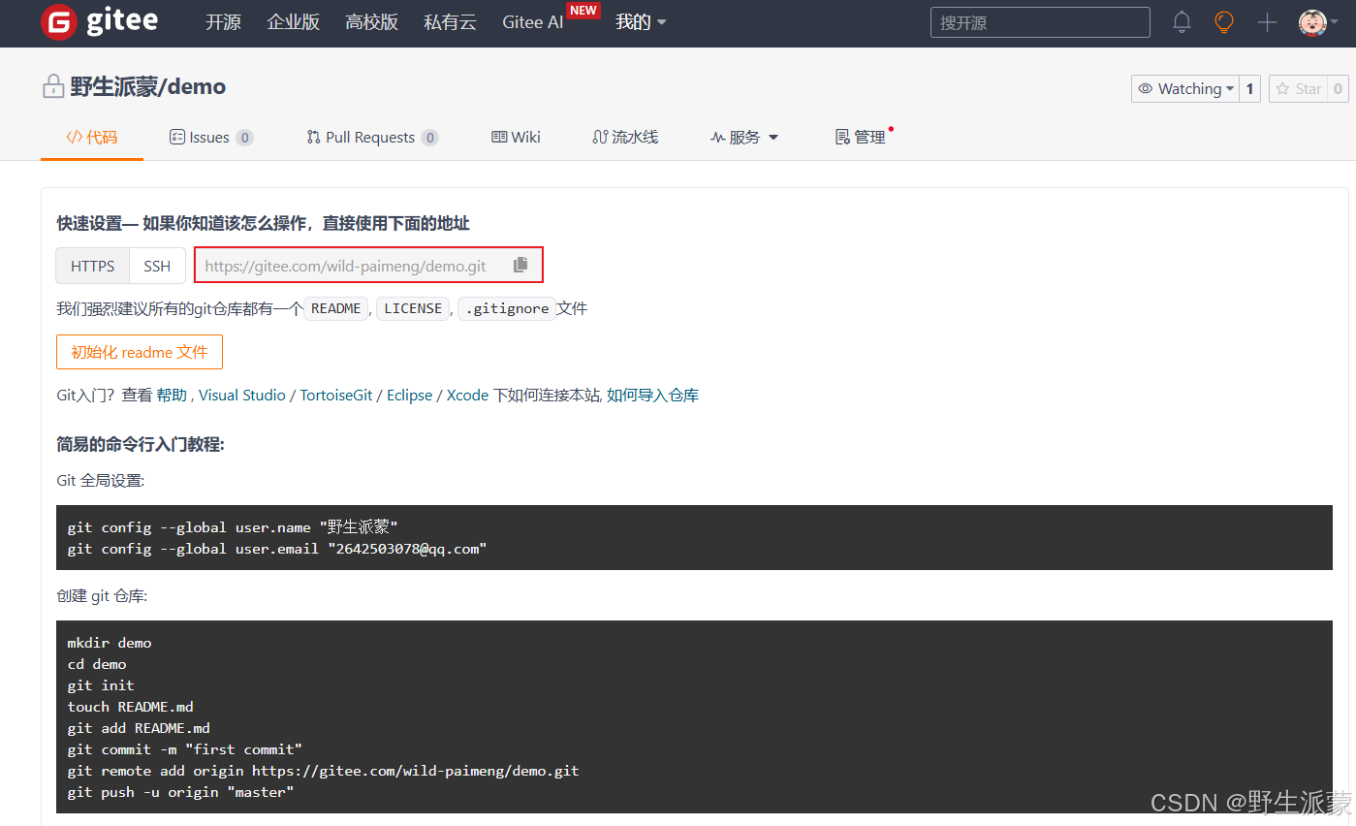Open the 我的 dropdown menu
This screenshot has height=826, width=1356.
pos(641,22)
